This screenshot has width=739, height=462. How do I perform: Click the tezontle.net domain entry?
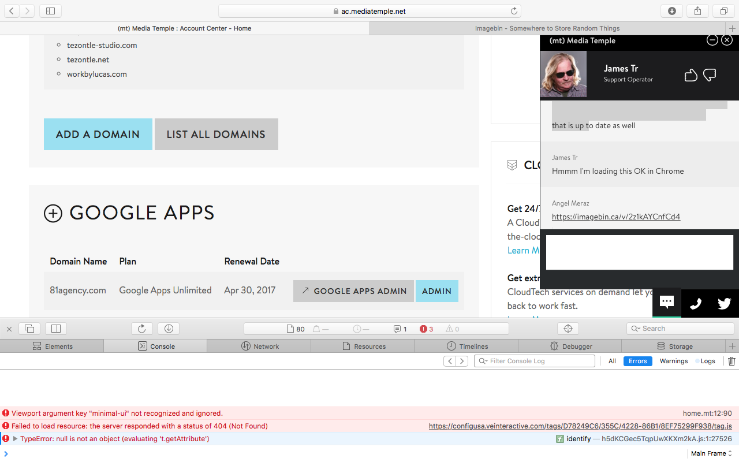(88, 59)
